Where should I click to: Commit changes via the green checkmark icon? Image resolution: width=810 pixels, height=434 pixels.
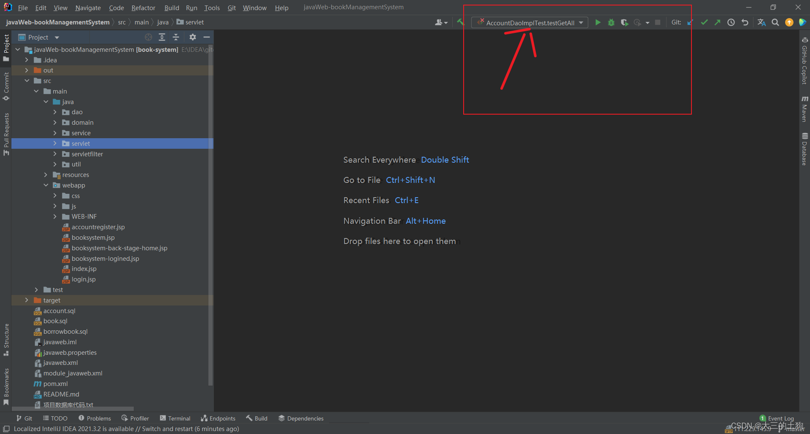tap(704, 22)
